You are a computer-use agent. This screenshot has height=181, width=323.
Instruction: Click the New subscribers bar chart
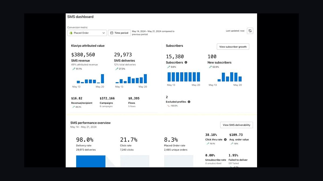coord(230,77)
